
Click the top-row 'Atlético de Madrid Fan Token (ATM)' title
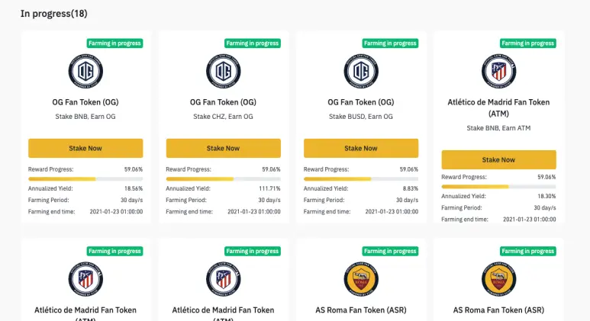[x=498, y=108]
